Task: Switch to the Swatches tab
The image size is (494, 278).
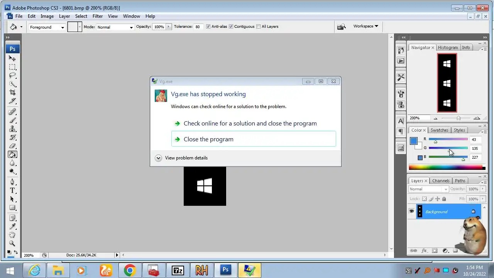Action: 439,130
